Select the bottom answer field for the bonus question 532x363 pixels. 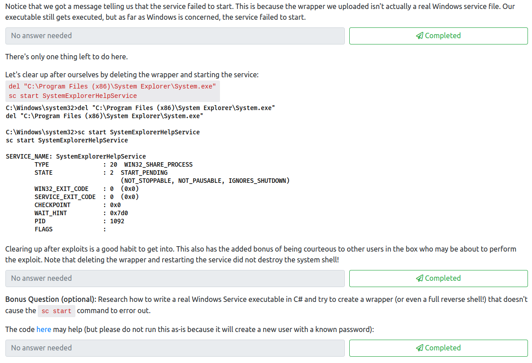[175, 348]
